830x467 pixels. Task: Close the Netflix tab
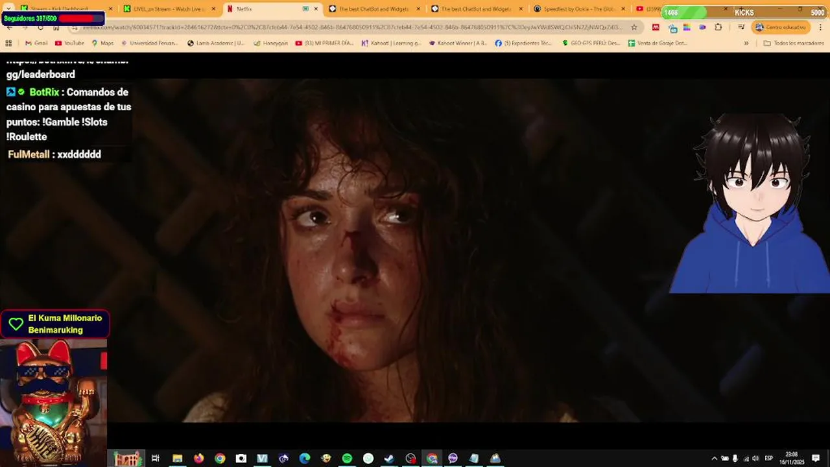tap(316, 9)
